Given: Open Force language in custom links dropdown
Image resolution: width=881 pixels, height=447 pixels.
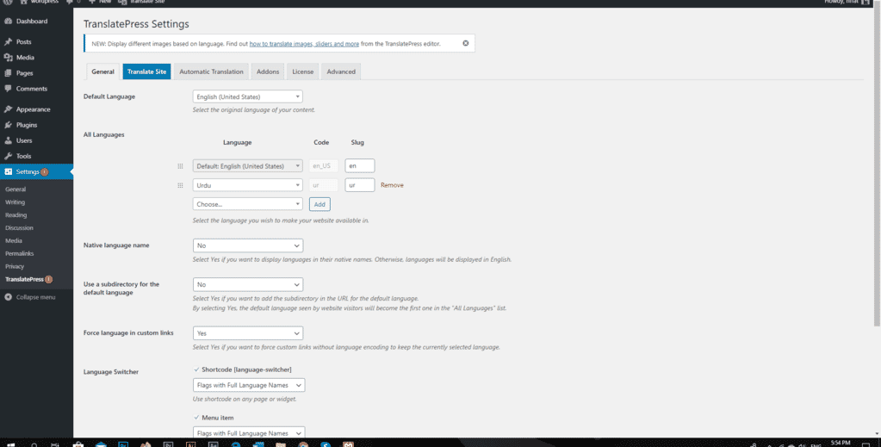Looking at the screenshot, I should pos(248,333).
